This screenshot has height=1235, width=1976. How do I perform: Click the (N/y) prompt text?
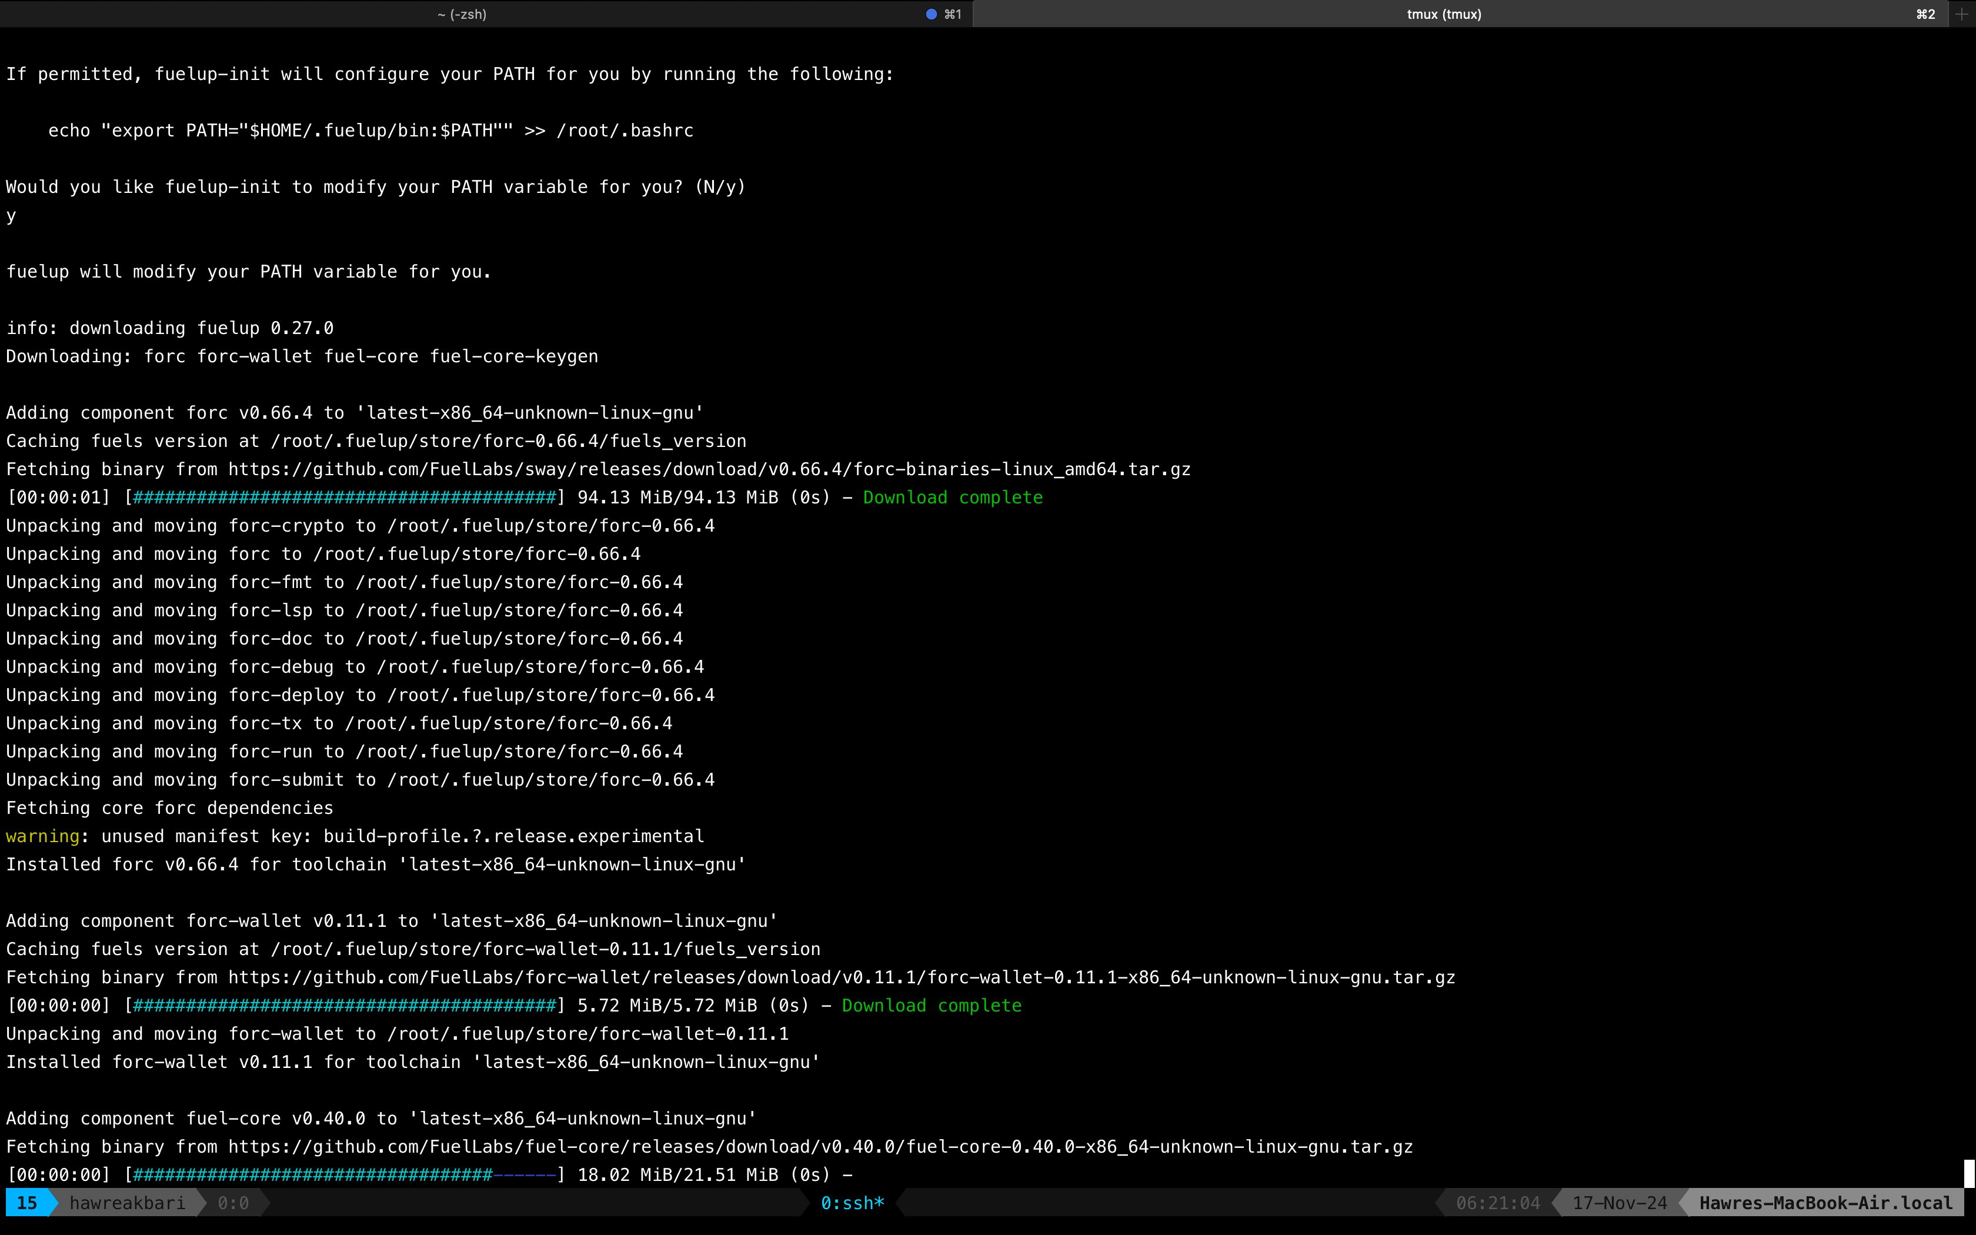[720, 187]
